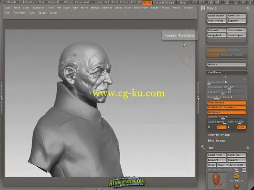Click Export in the Movie palette

[237, 21]
